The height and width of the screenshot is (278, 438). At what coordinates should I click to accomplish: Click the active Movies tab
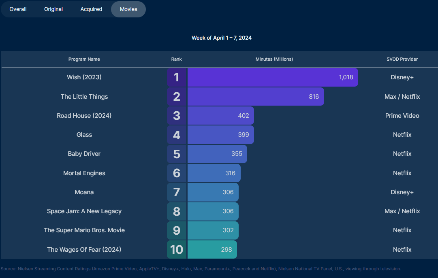pyautogui.click(x=128, y=9)
